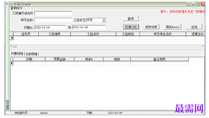Click the 导航向导 vertical sidebar label
Screen dimensions: 209x118
7,105
